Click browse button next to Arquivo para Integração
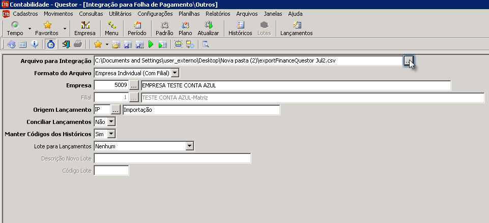 coord(408,61)
